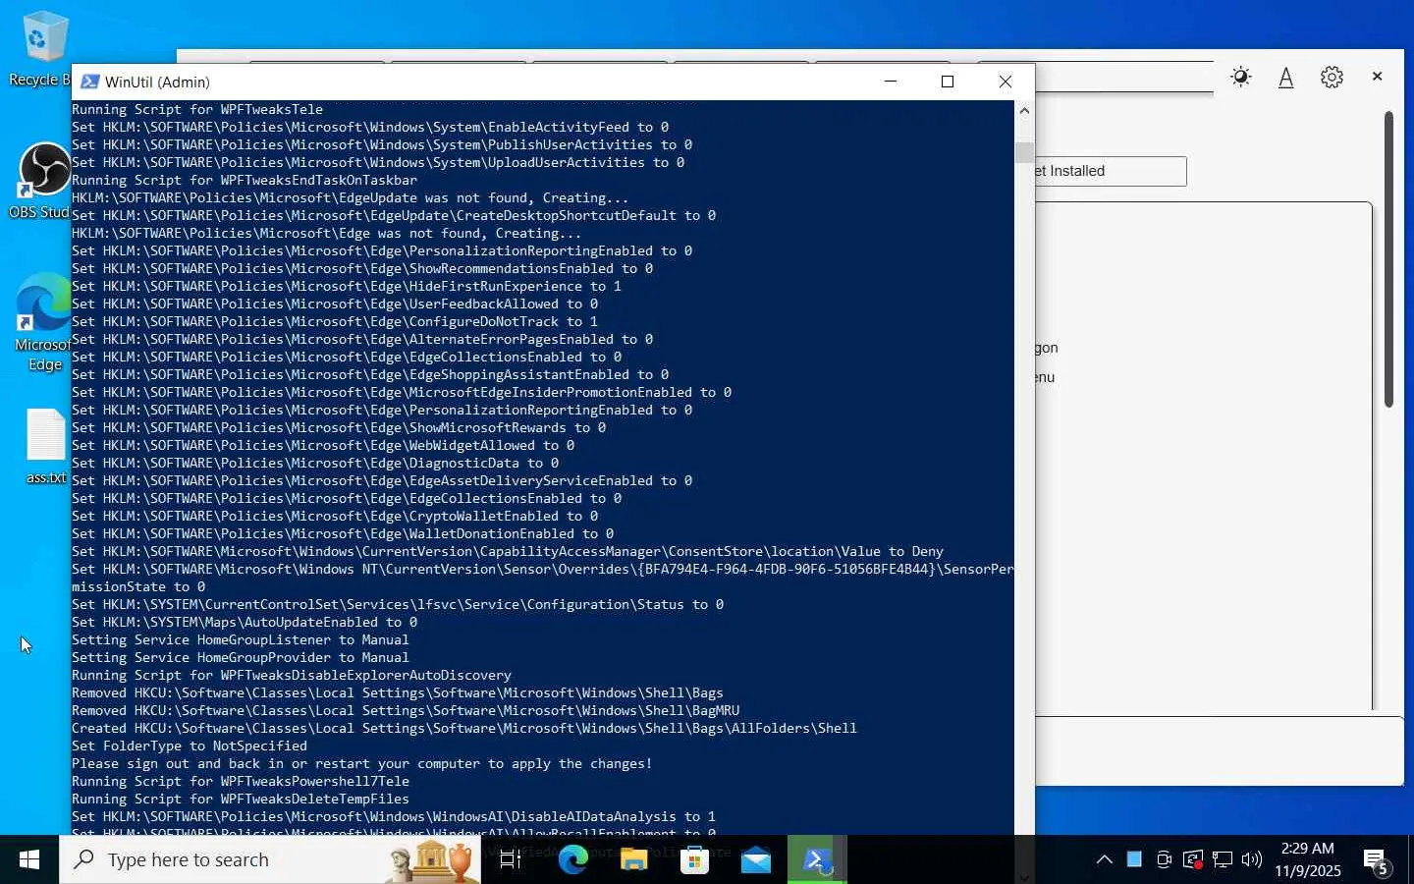1414x884 pixels.
Task: Select the Recycle Bin desktop icon
Action: (x=39, y=49)
